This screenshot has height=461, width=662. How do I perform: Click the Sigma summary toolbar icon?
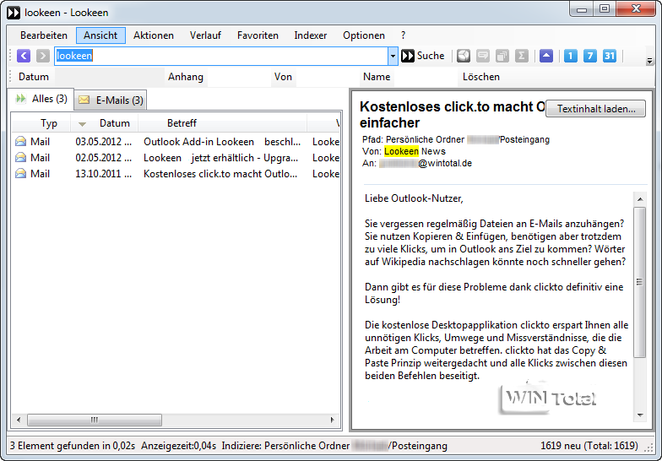(x=522, y=56)
